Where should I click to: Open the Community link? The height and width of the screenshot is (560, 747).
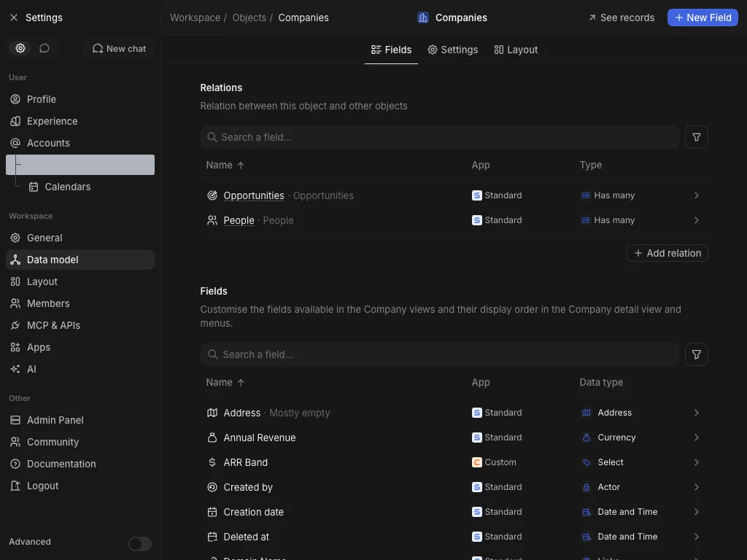(80, 442)
